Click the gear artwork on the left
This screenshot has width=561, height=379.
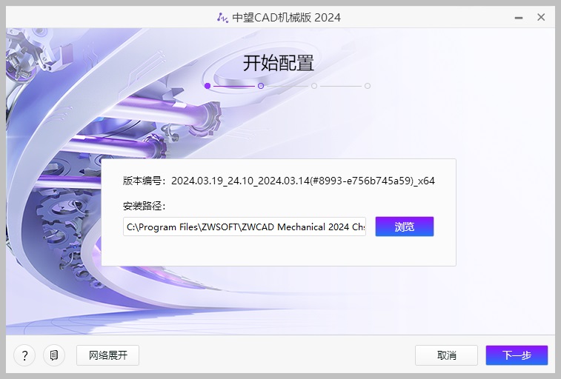(59, 222)
